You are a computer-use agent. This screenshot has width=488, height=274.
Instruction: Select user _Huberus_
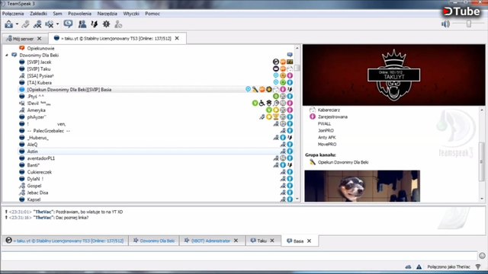click(x=37, y=138)
